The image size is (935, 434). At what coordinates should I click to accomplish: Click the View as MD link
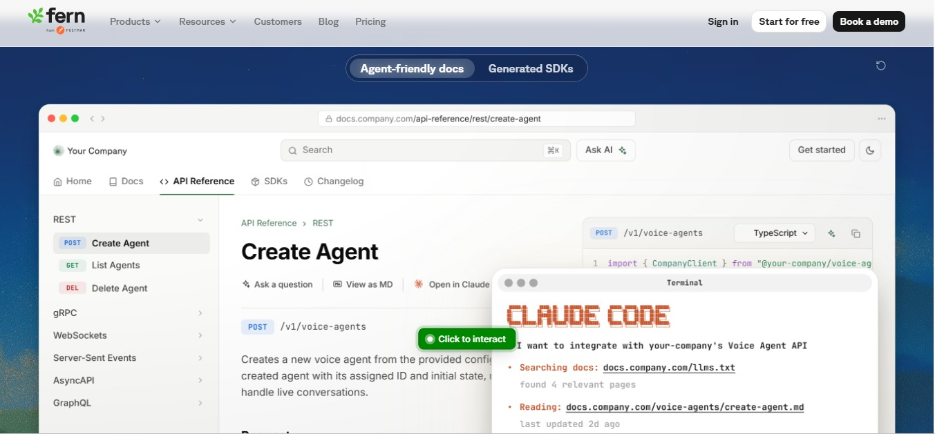tap(363, 284)
